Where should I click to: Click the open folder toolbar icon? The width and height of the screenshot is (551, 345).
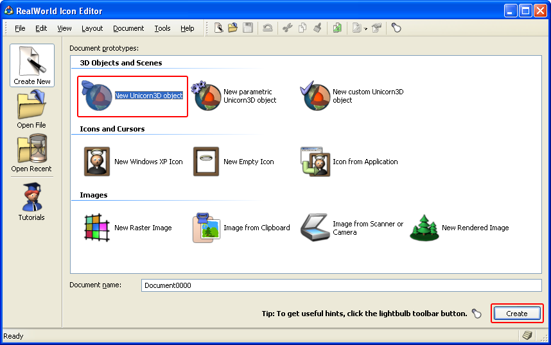tap(232, 28)
